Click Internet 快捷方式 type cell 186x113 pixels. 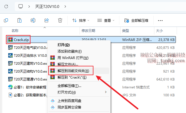(136, 87)
